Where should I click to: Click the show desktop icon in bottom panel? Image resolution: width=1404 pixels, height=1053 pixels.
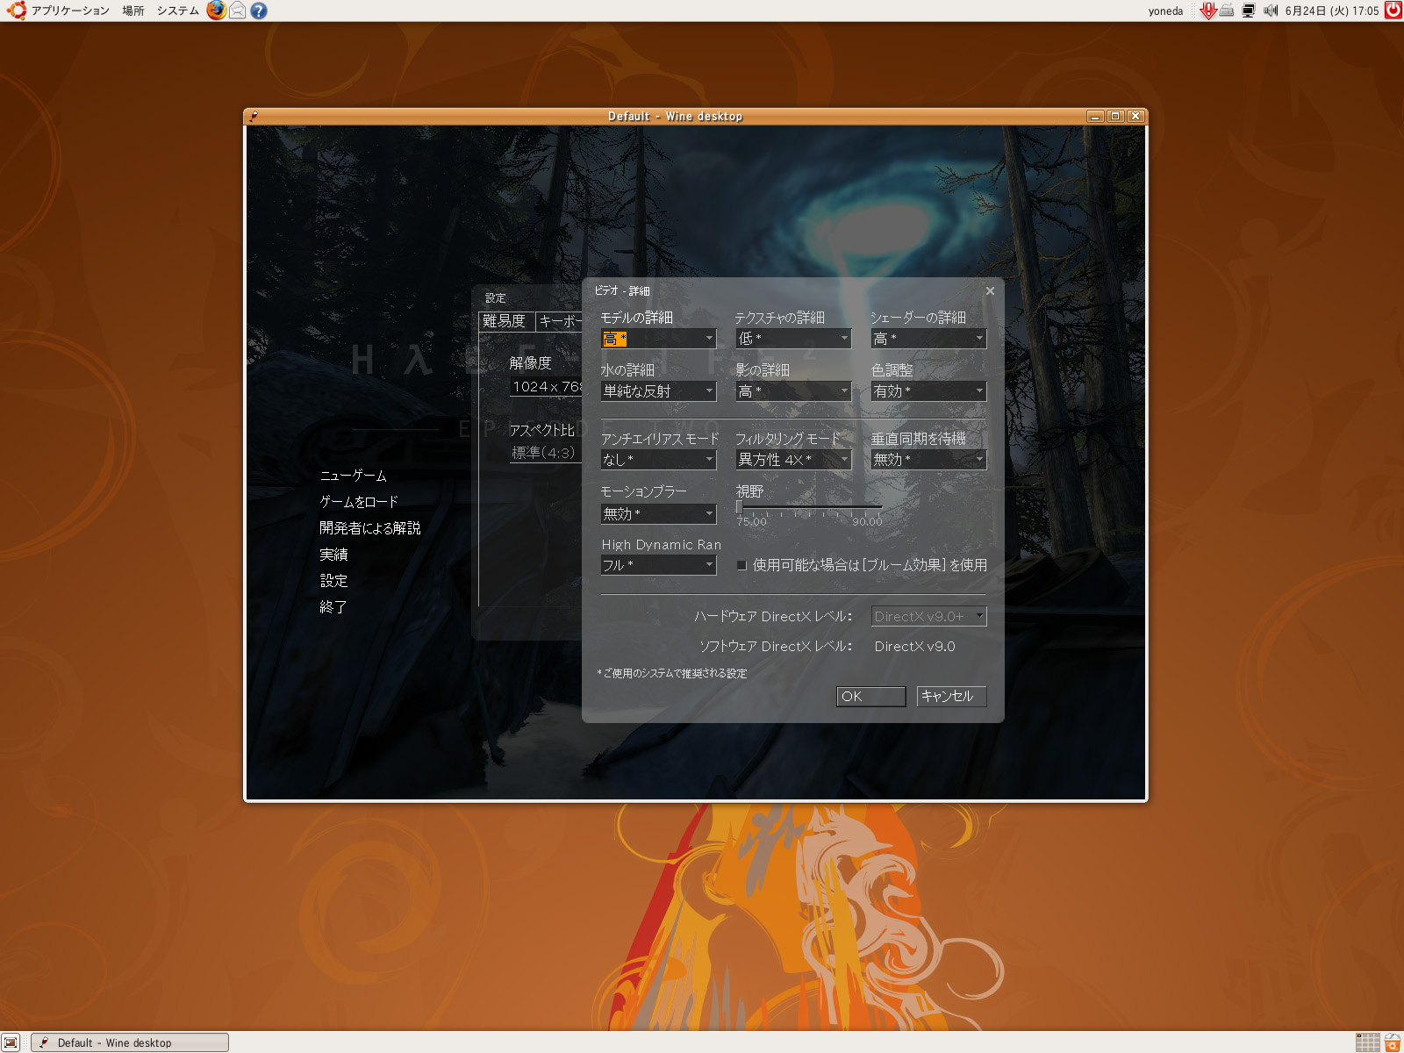click(11, 1042)
